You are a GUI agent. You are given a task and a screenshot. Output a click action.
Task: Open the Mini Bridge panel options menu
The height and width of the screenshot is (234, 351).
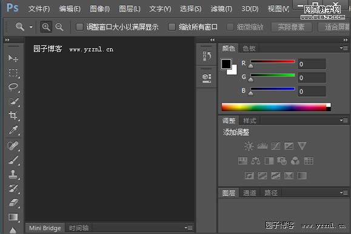pyautogui.click(x=189, y=227)
